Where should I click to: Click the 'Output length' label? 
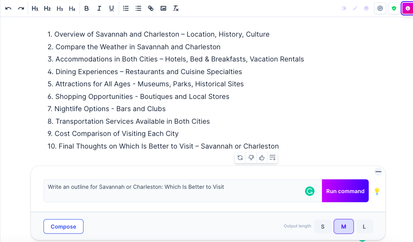click(297, 226)
